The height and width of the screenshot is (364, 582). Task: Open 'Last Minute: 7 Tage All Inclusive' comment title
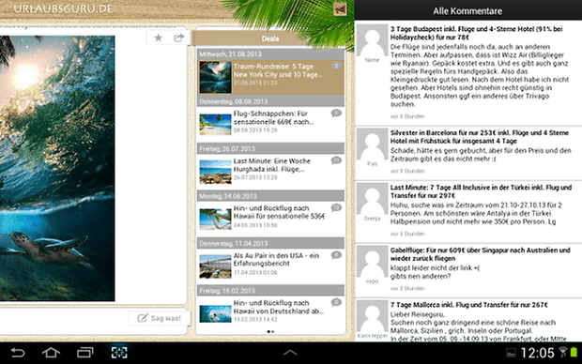[x=481, y=191]
